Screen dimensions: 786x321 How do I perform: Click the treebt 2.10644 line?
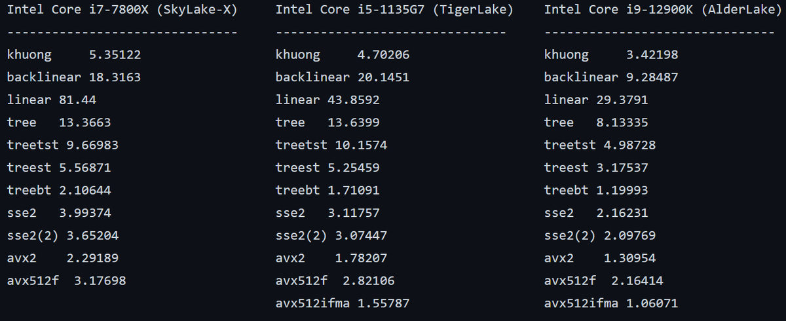point(59,191)
